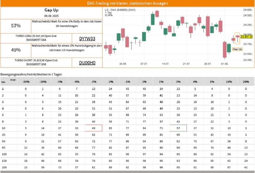This screenshot has width=255, height=173.
Task: Select the -3% column header
Action: coord(94,82)
